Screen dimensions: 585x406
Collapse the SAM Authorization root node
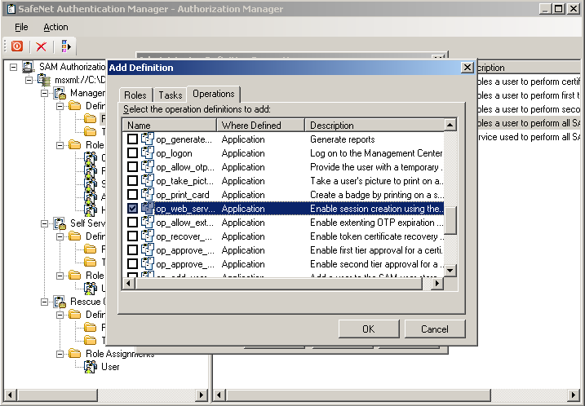coord(13,67)
